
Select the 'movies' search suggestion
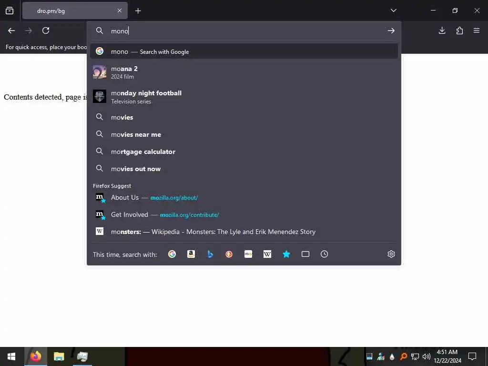coord(244,117)
